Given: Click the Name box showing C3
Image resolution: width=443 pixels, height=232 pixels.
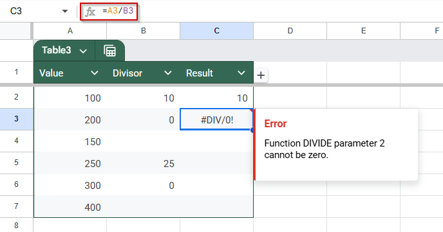Looking at the screenshot, I should (16, 11).
